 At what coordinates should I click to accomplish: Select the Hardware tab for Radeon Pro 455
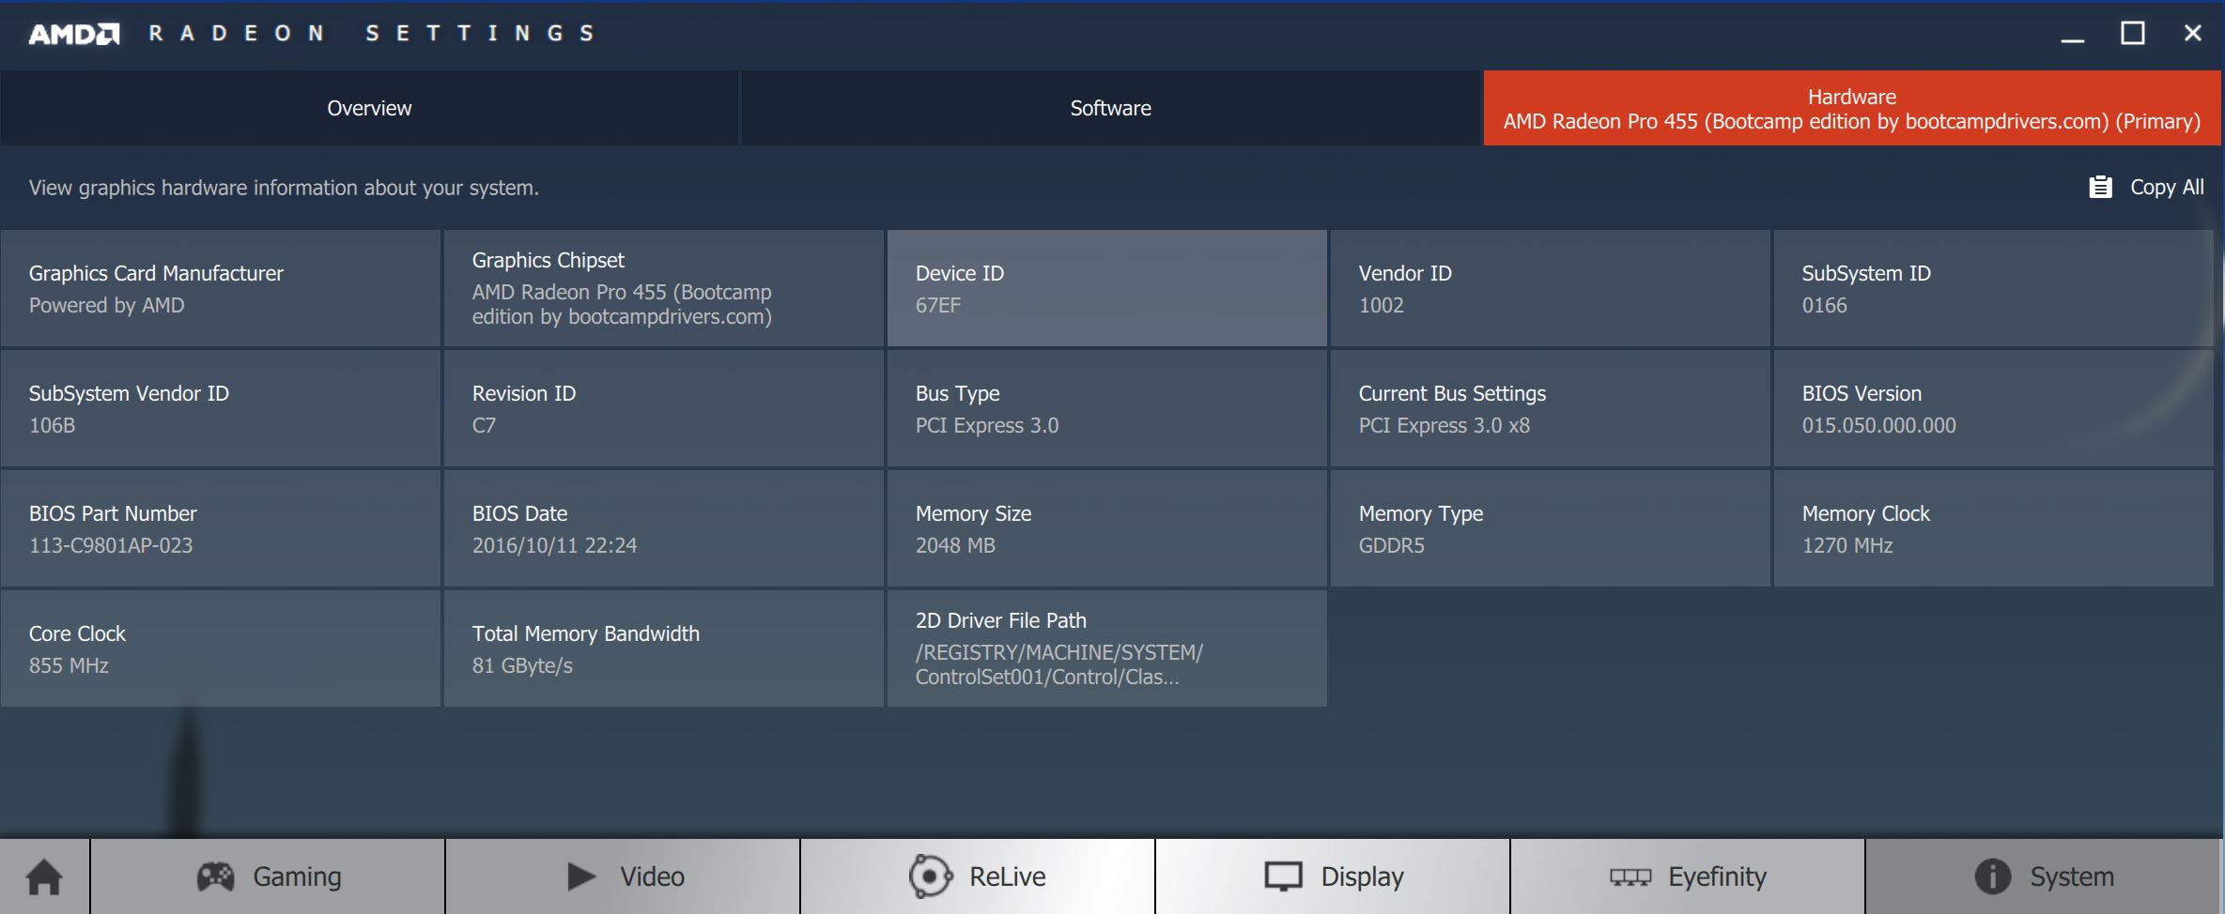point(1852,108)
